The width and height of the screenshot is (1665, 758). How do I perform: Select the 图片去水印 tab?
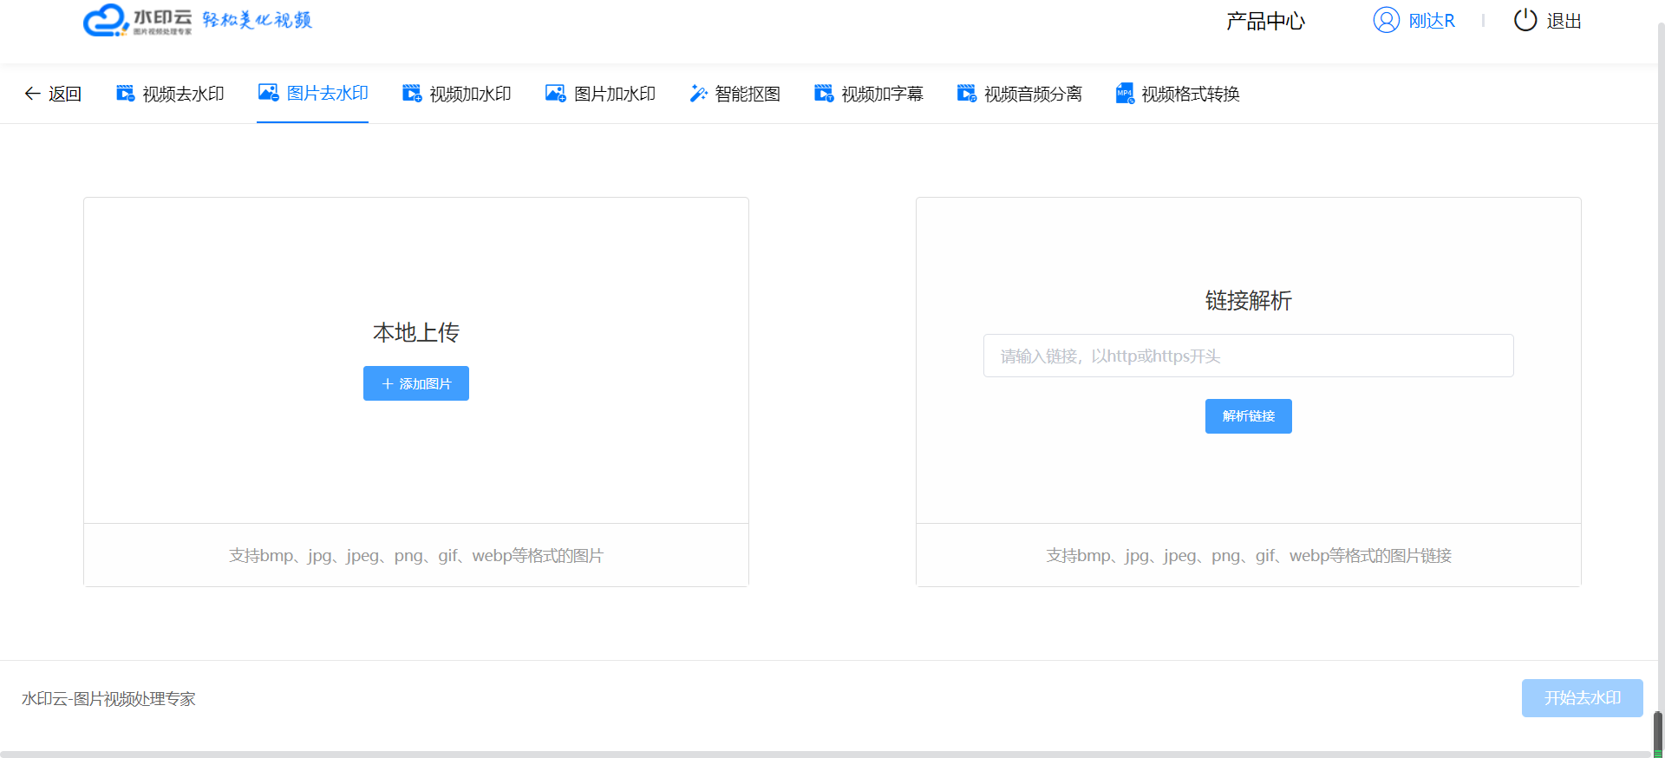point(313,93)
